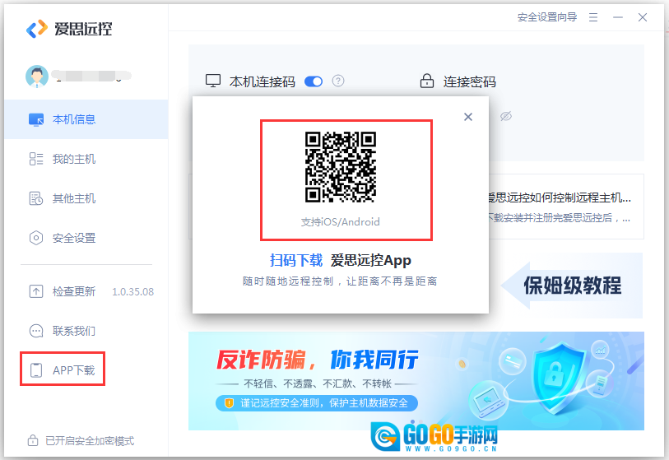The image size is (669, 460).
Task: Select 本机信息 in the sidebar
Action: point(74,119)
